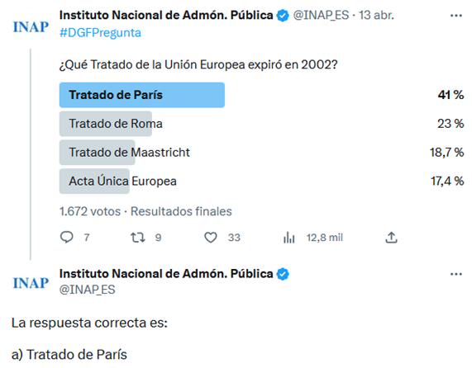Open more options on first tweet

coord(456,16)
